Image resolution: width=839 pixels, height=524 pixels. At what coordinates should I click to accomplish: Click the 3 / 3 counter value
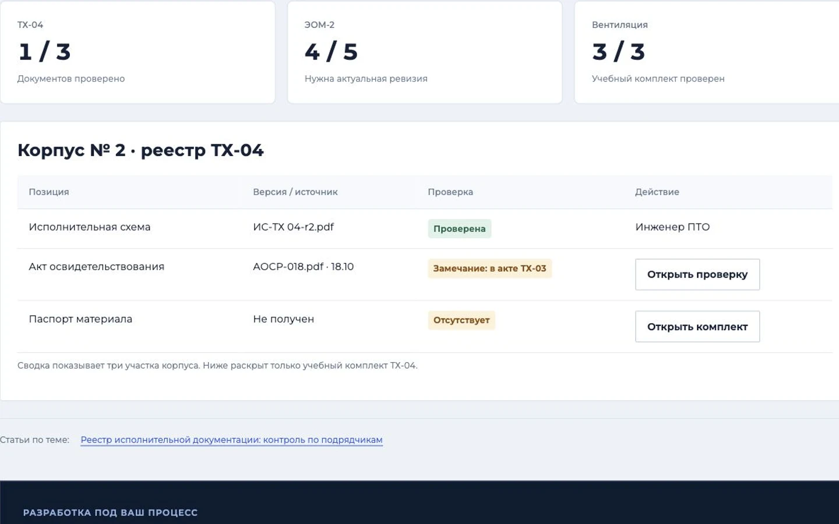pyautogui.click(x=618, y=52)
